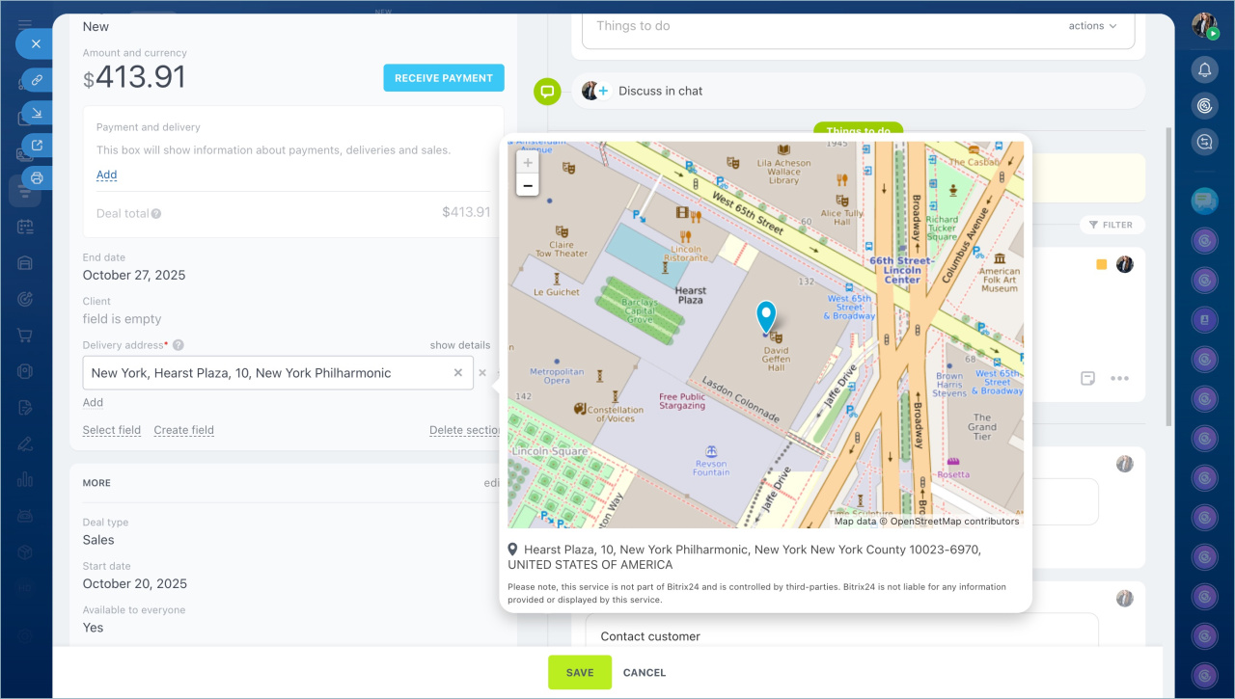Viewport: 1235px width, 699px height.
Task: Clear the delivery address text
Action: pyautogui.click(x=458, y=373)
